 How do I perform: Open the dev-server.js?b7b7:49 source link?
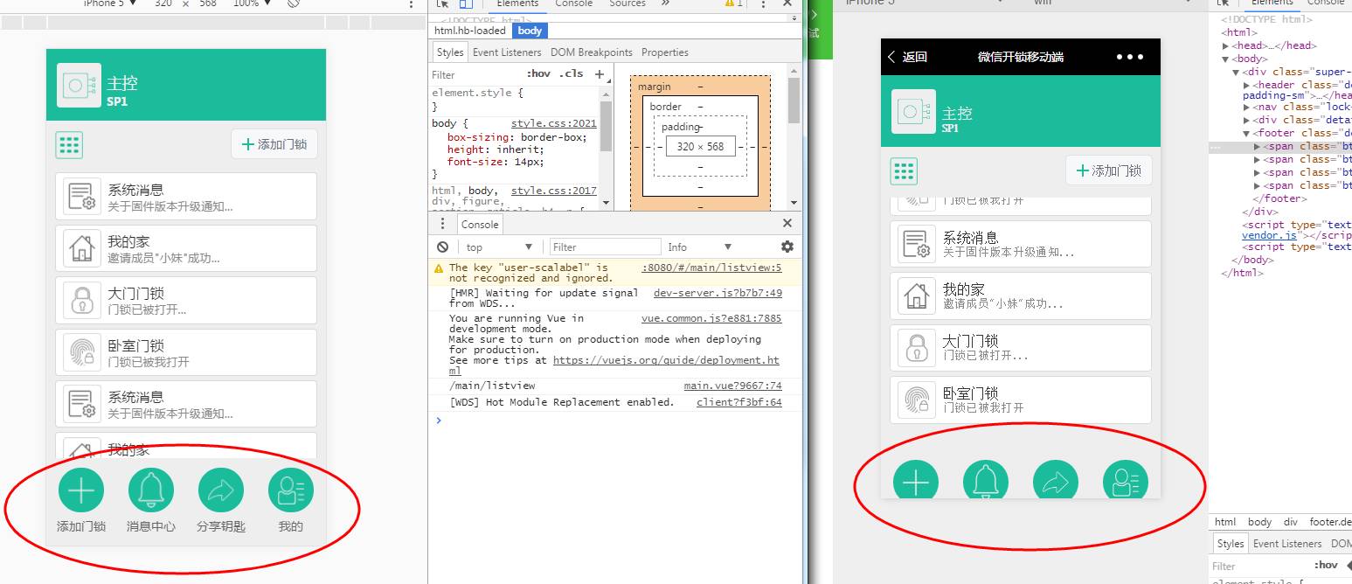coord(717,293)
